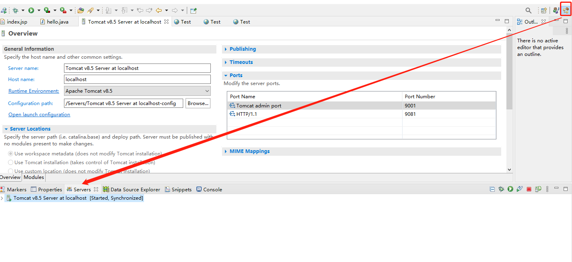Open the Console view tab
This screenshot has width=572, height=262.
click(209, 189)
